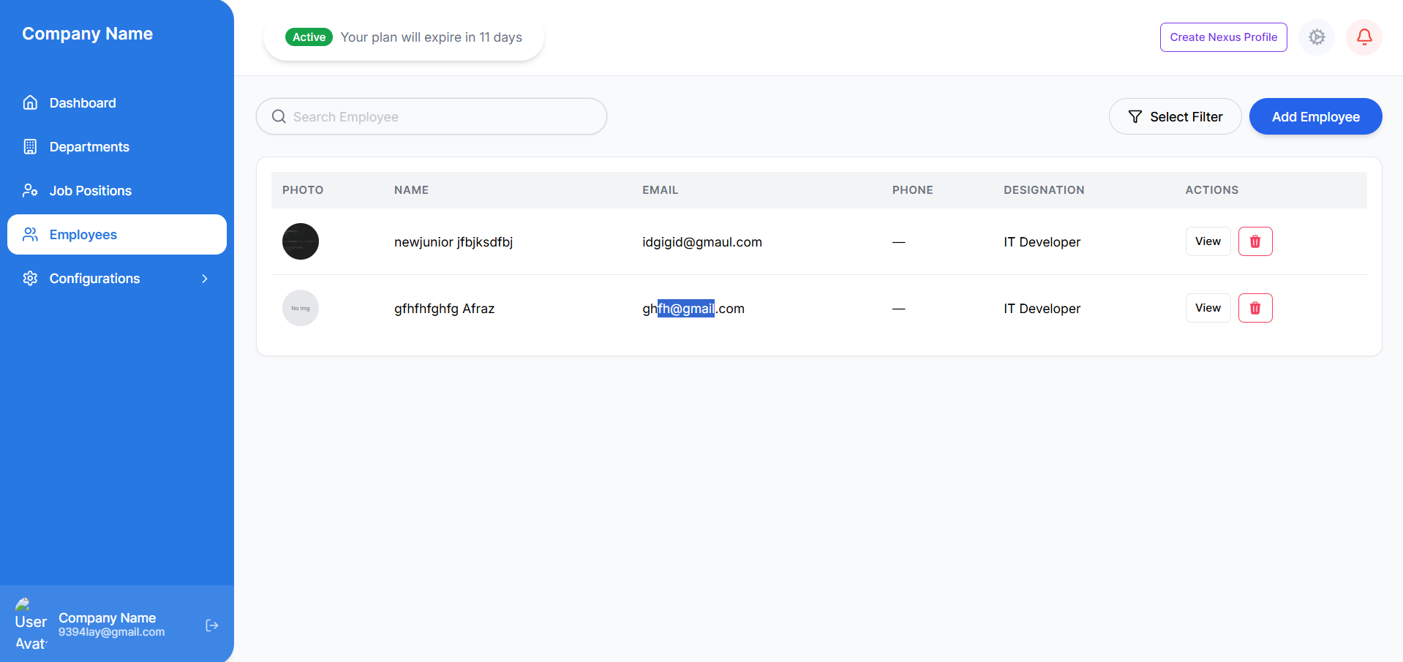Switch to the Employees section
Image resolution: width=1403 pixels, height=662 pixels.
pos(83,234)
